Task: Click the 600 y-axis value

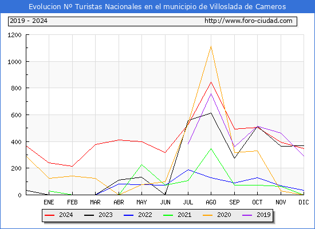Action: [x=16, y=115]
